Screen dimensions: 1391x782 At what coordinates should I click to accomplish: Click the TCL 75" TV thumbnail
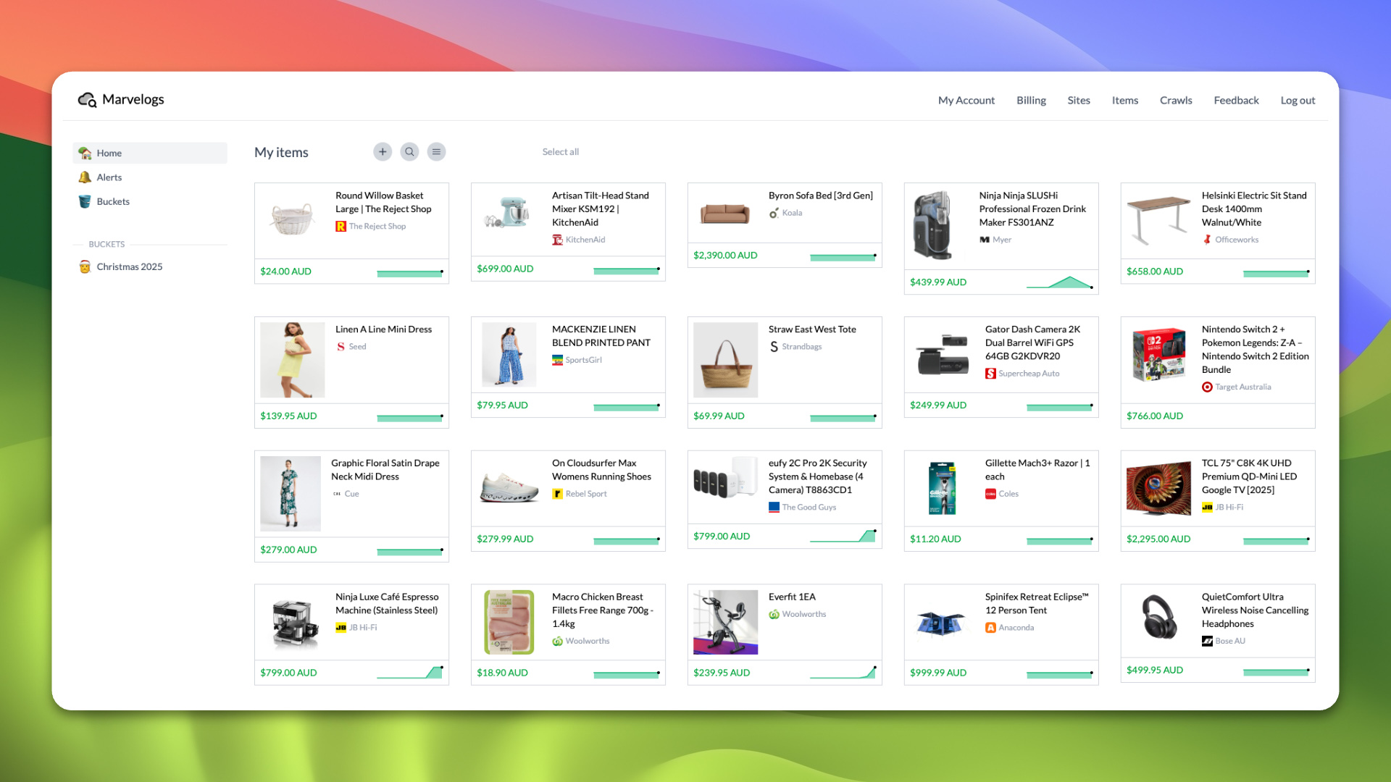(1158, 489)
